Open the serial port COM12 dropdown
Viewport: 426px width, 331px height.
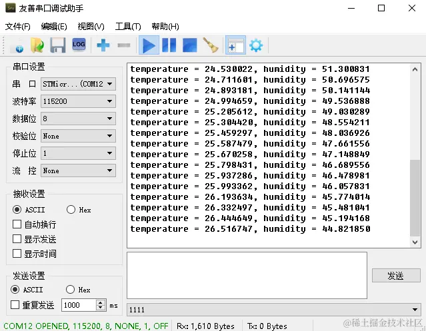[78, 84]
